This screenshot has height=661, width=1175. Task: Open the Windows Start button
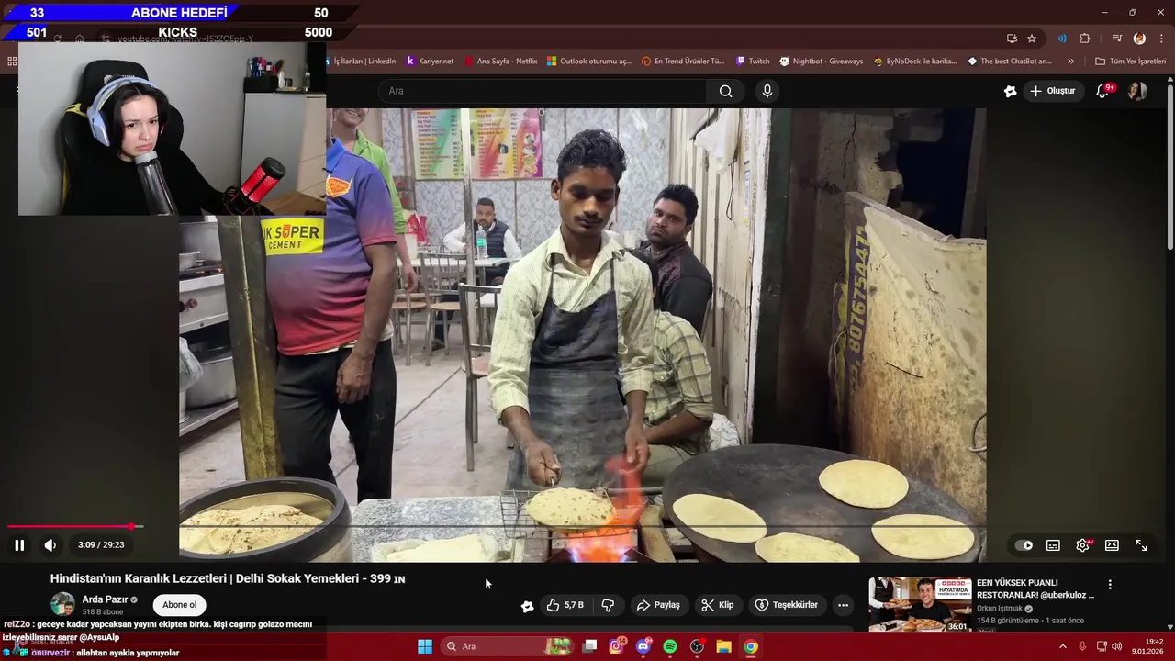point(425,646)
